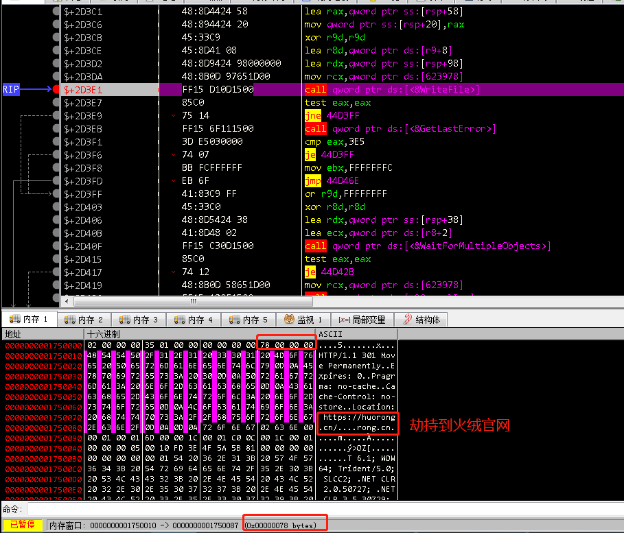Click the 内存 5 tab's memory icon
This screenshot has height=533, width=624.
click(x=235, y=320)
